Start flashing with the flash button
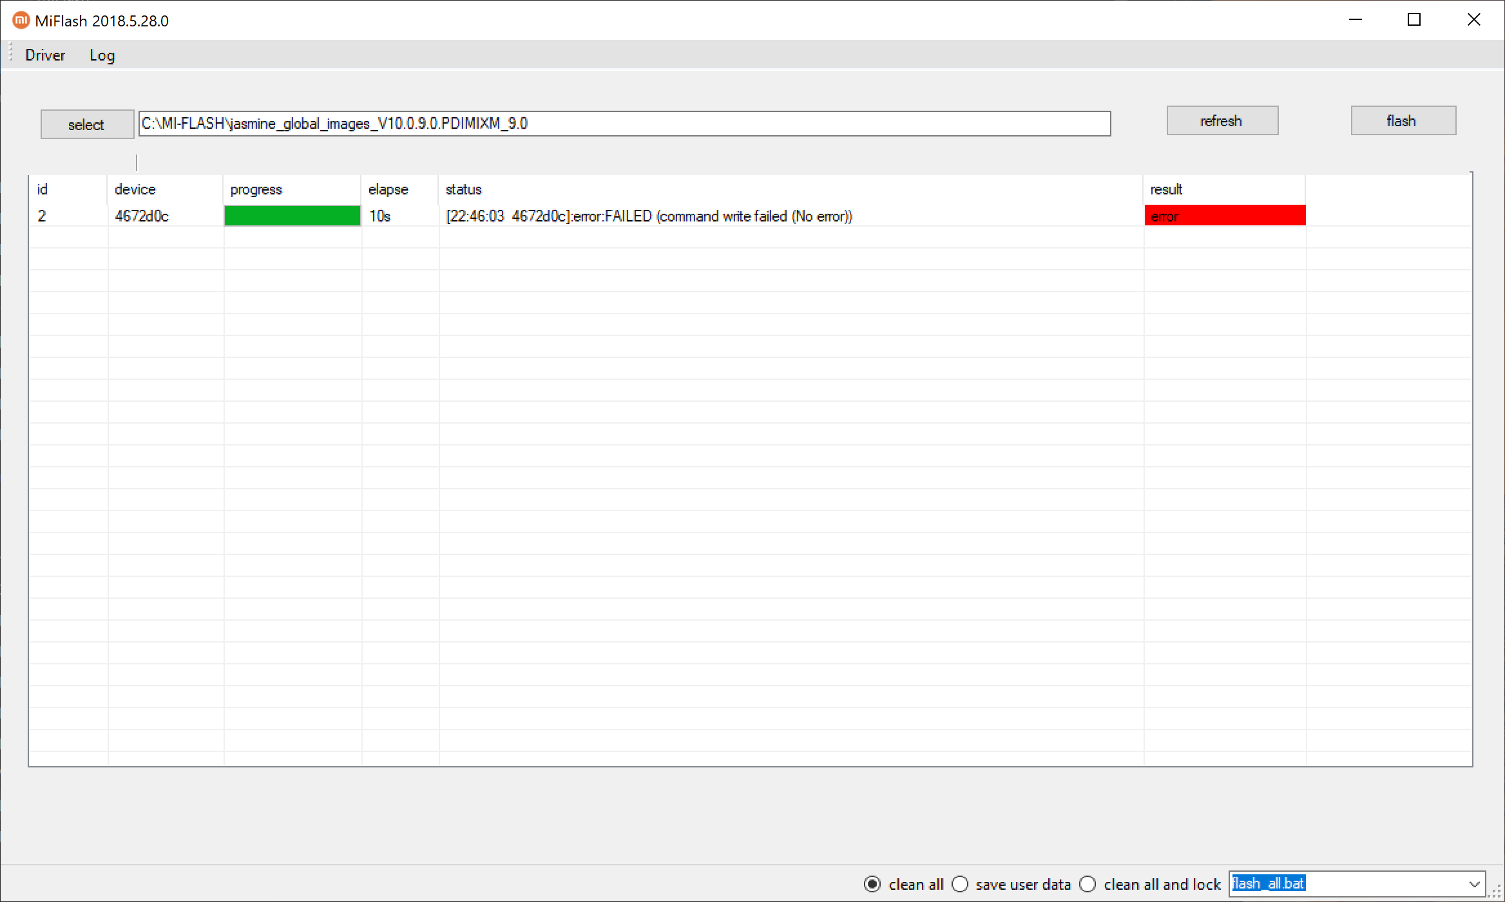The image size is (1505, 902). pos(1403,121)
